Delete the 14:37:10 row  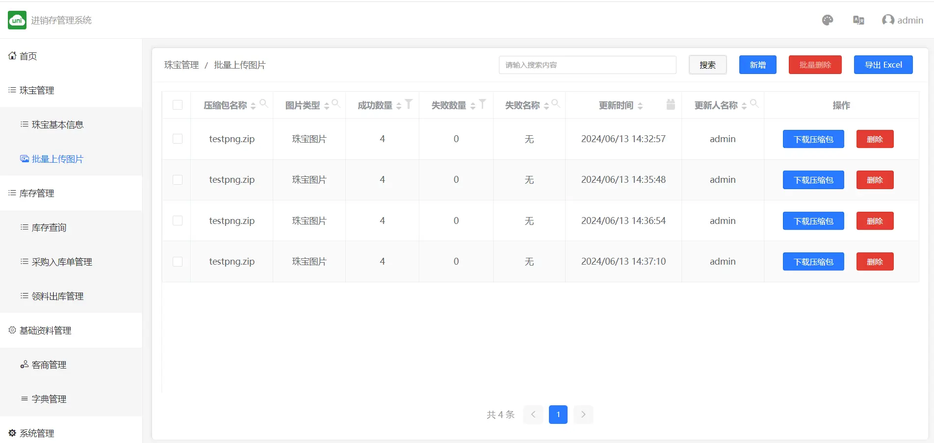tap(875, 262)
